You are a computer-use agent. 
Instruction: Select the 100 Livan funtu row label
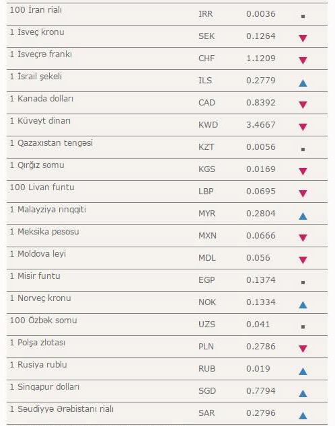42,187
